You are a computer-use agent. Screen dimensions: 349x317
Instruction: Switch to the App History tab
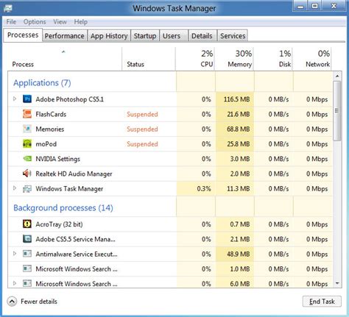point(109,36)
